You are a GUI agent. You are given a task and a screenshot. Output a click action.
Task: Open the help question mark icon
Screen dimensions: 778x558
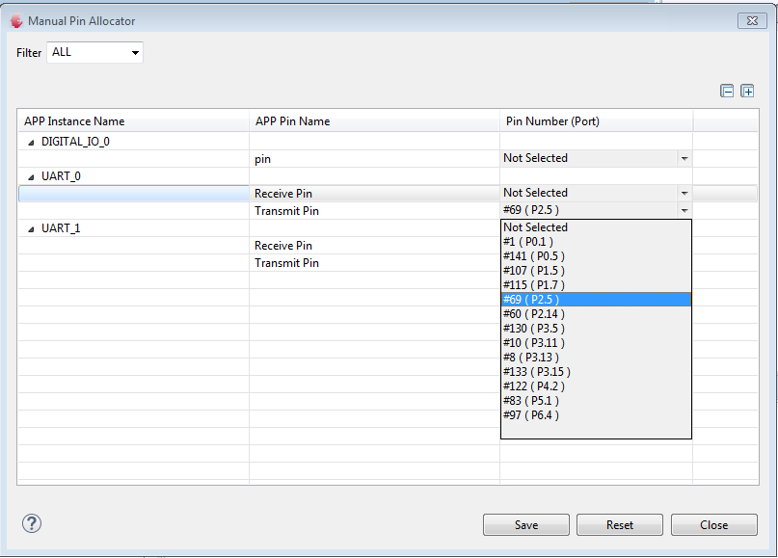click(x=32, y=523)
